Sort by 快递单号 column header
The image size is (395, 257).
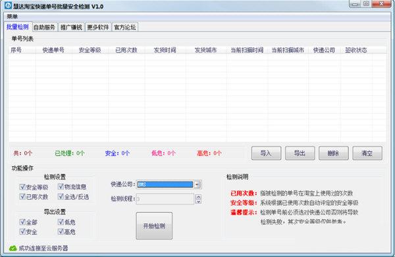pos(53,50)
